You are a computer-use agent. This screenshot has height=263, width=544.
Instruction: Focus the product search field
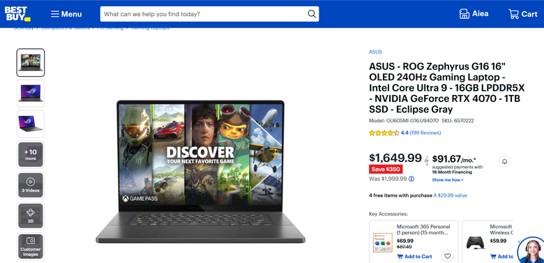coord(204,14)
